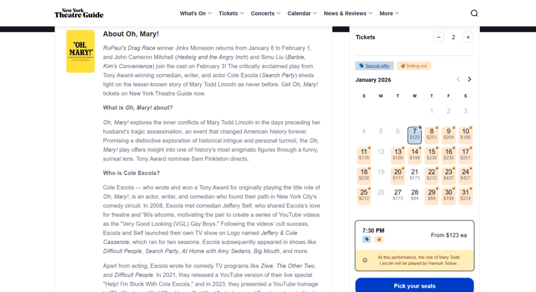Select January 30 at $199
The width and height of the screenshot is (536, 292).
coord(449,196)
